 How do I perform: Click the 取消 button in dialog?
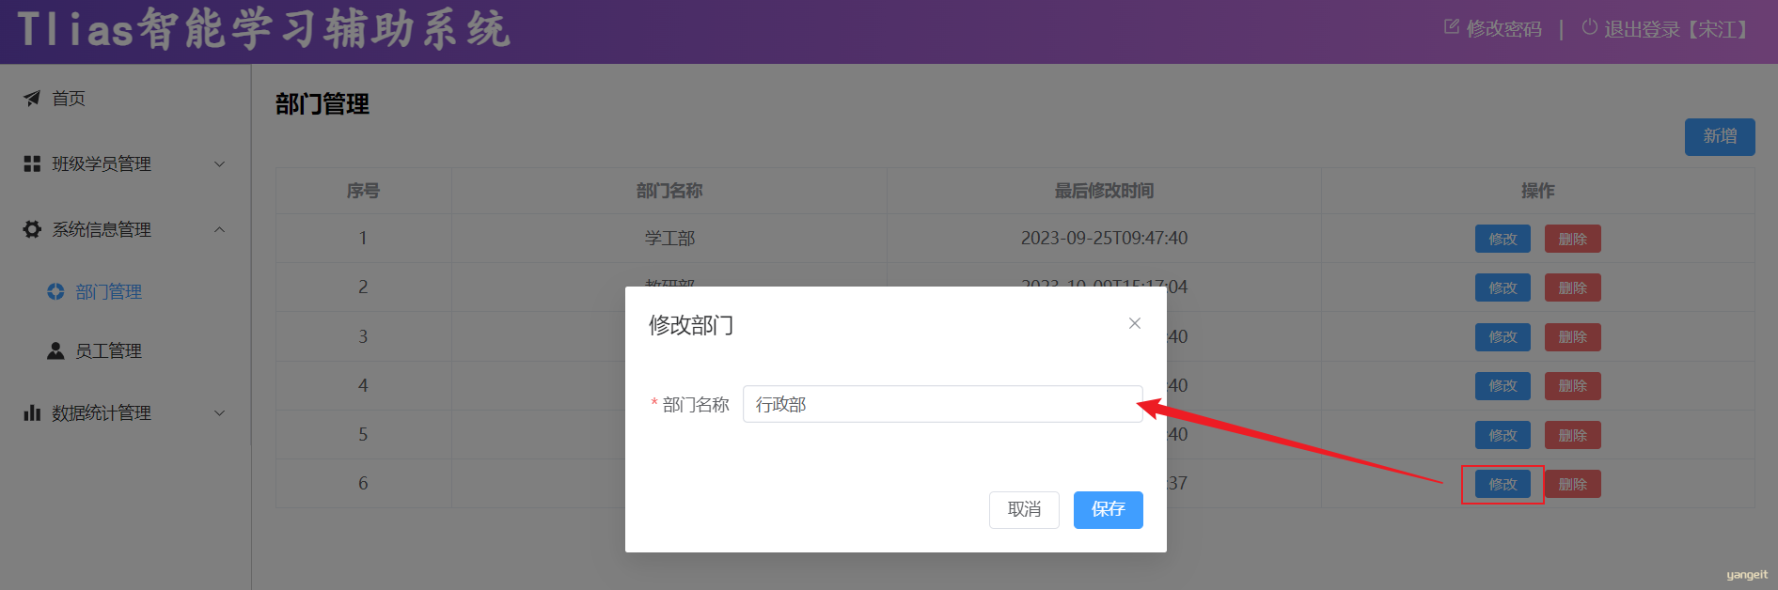[x=1024, y=509]
